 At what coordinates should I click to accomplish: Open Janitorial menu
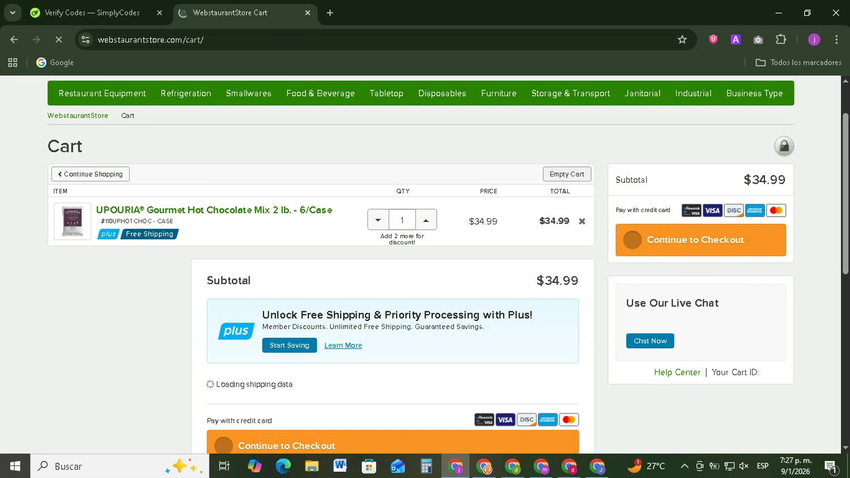(643, 93)
